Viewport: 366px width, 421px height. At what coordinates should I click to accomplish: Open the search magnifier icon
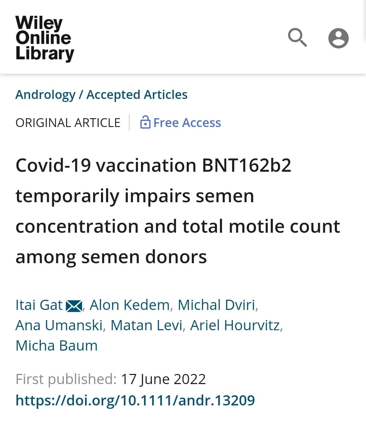(297, 37)
